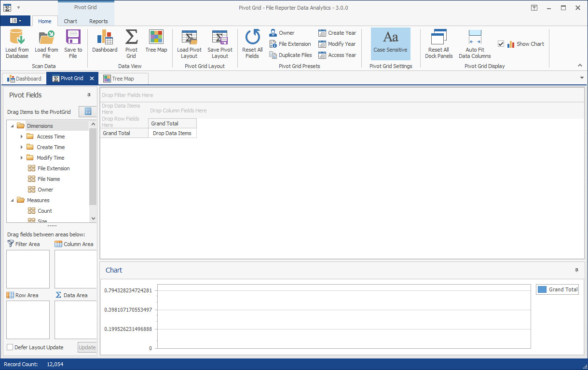Expand the Access Time folder
The image size is (588, 370).
pyautogui.click(x=22, y=137)
